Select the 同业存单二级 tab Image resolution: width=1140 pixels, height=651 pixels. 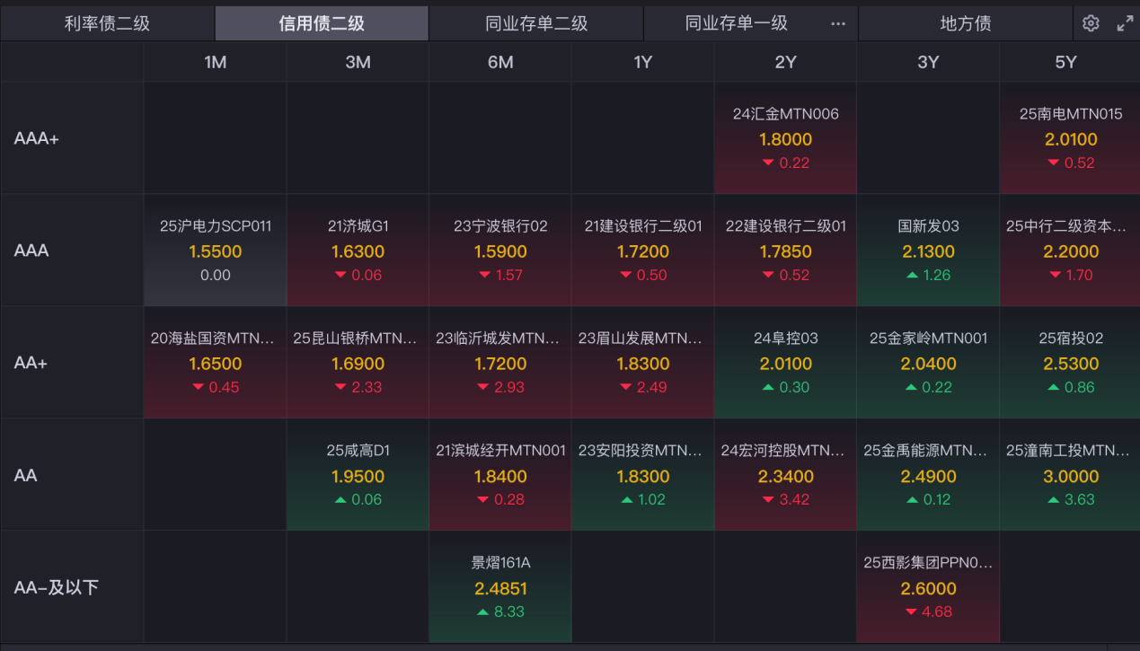click(x=536, y=23)
